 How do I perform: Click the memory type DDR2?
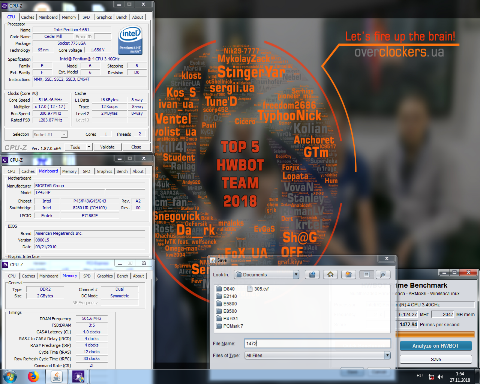pos(45,289)
